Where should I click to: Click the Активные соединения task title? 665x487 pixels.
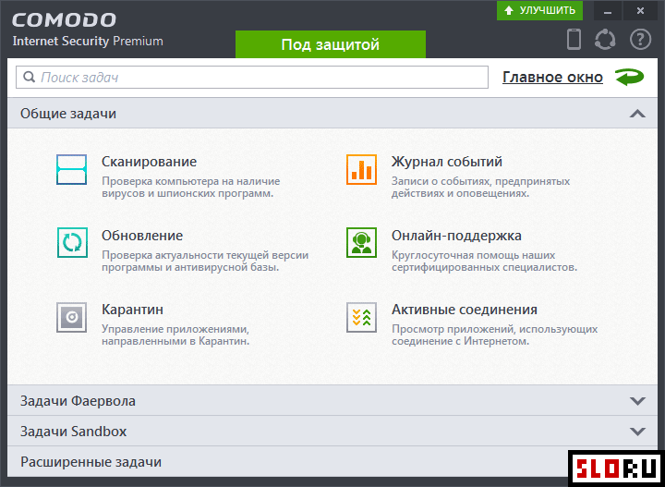pyautogui.click(x=465, y=310)
